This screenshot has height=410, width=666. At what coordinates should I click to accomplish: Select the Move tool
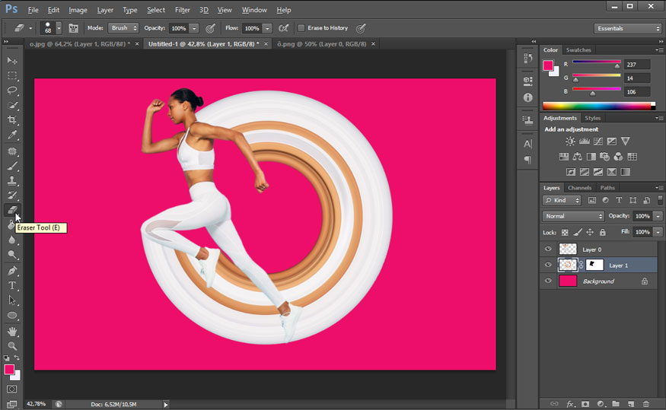[12, 61]
